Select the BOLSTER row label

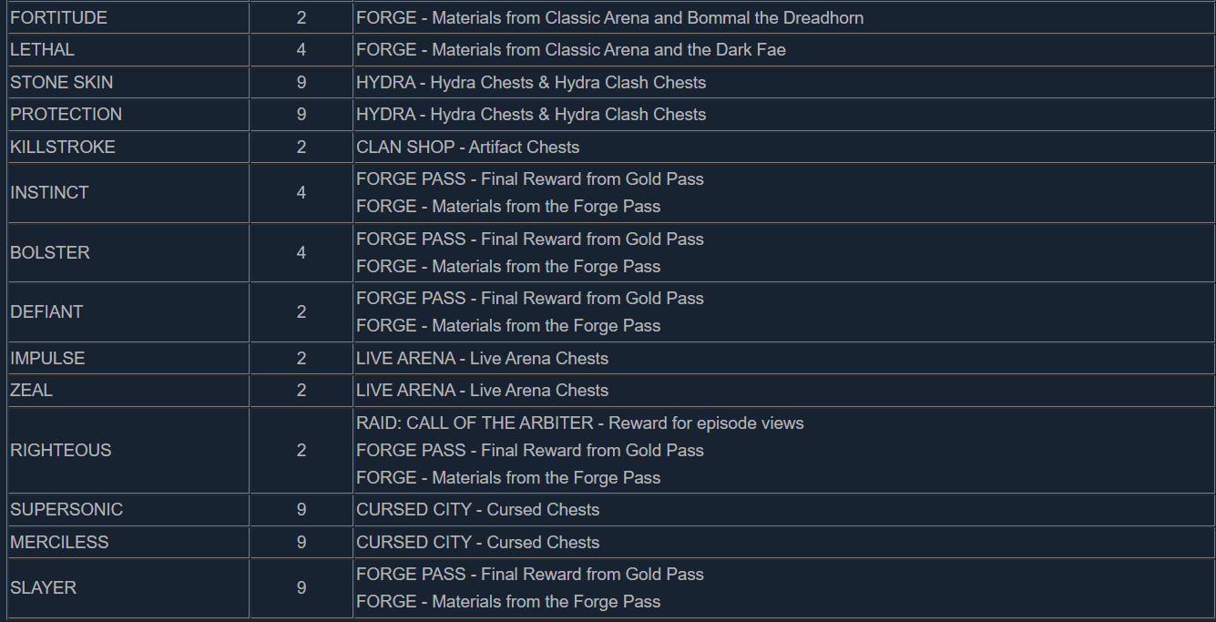(x=50, y=252)
